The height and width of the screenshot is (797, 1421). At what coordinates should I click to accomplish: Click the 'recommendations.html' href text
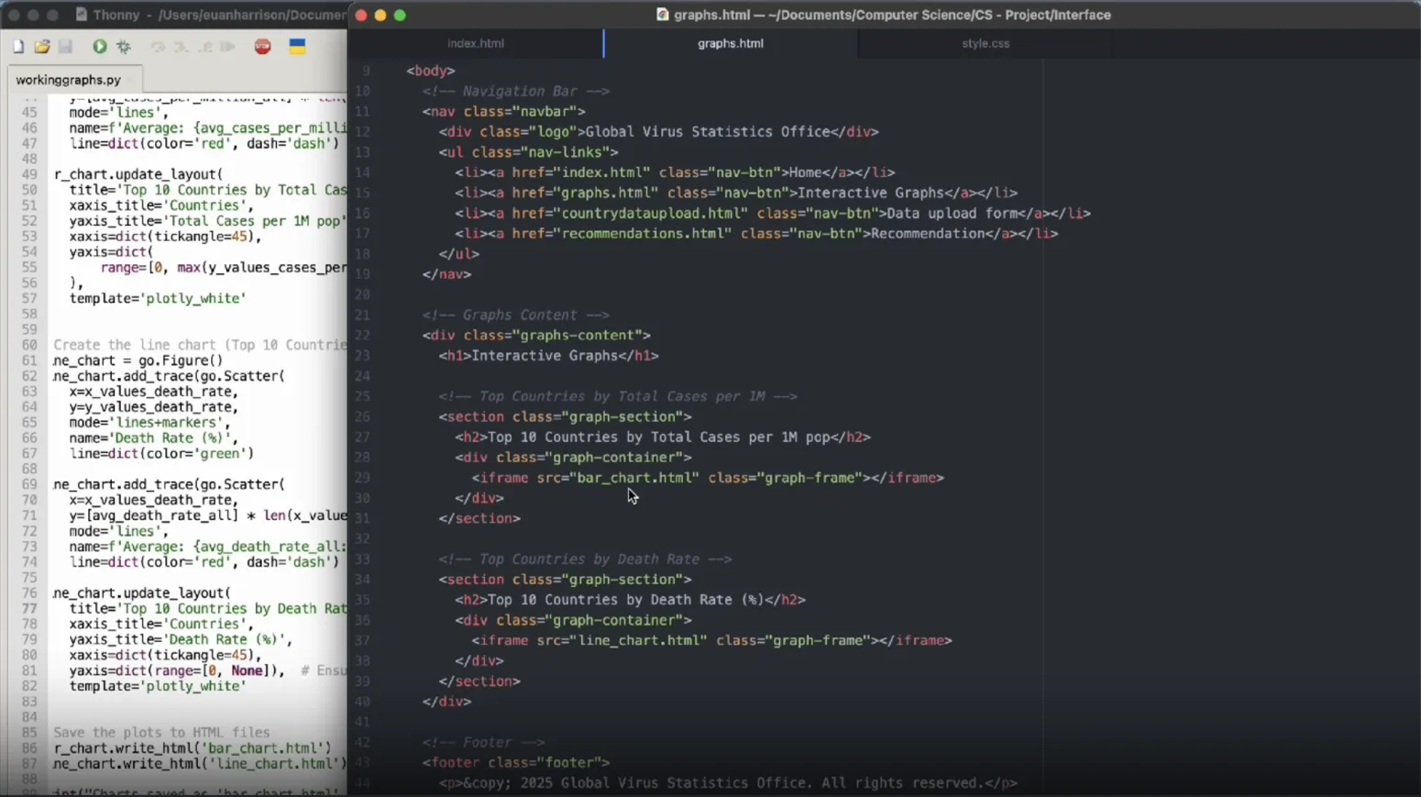(x=645, y=234)
